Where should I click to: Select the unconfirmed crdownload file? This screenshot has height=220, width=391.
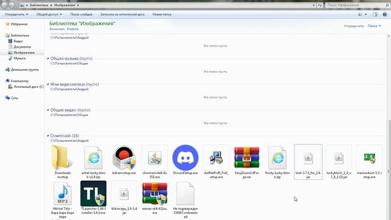(x=185, y=194)
